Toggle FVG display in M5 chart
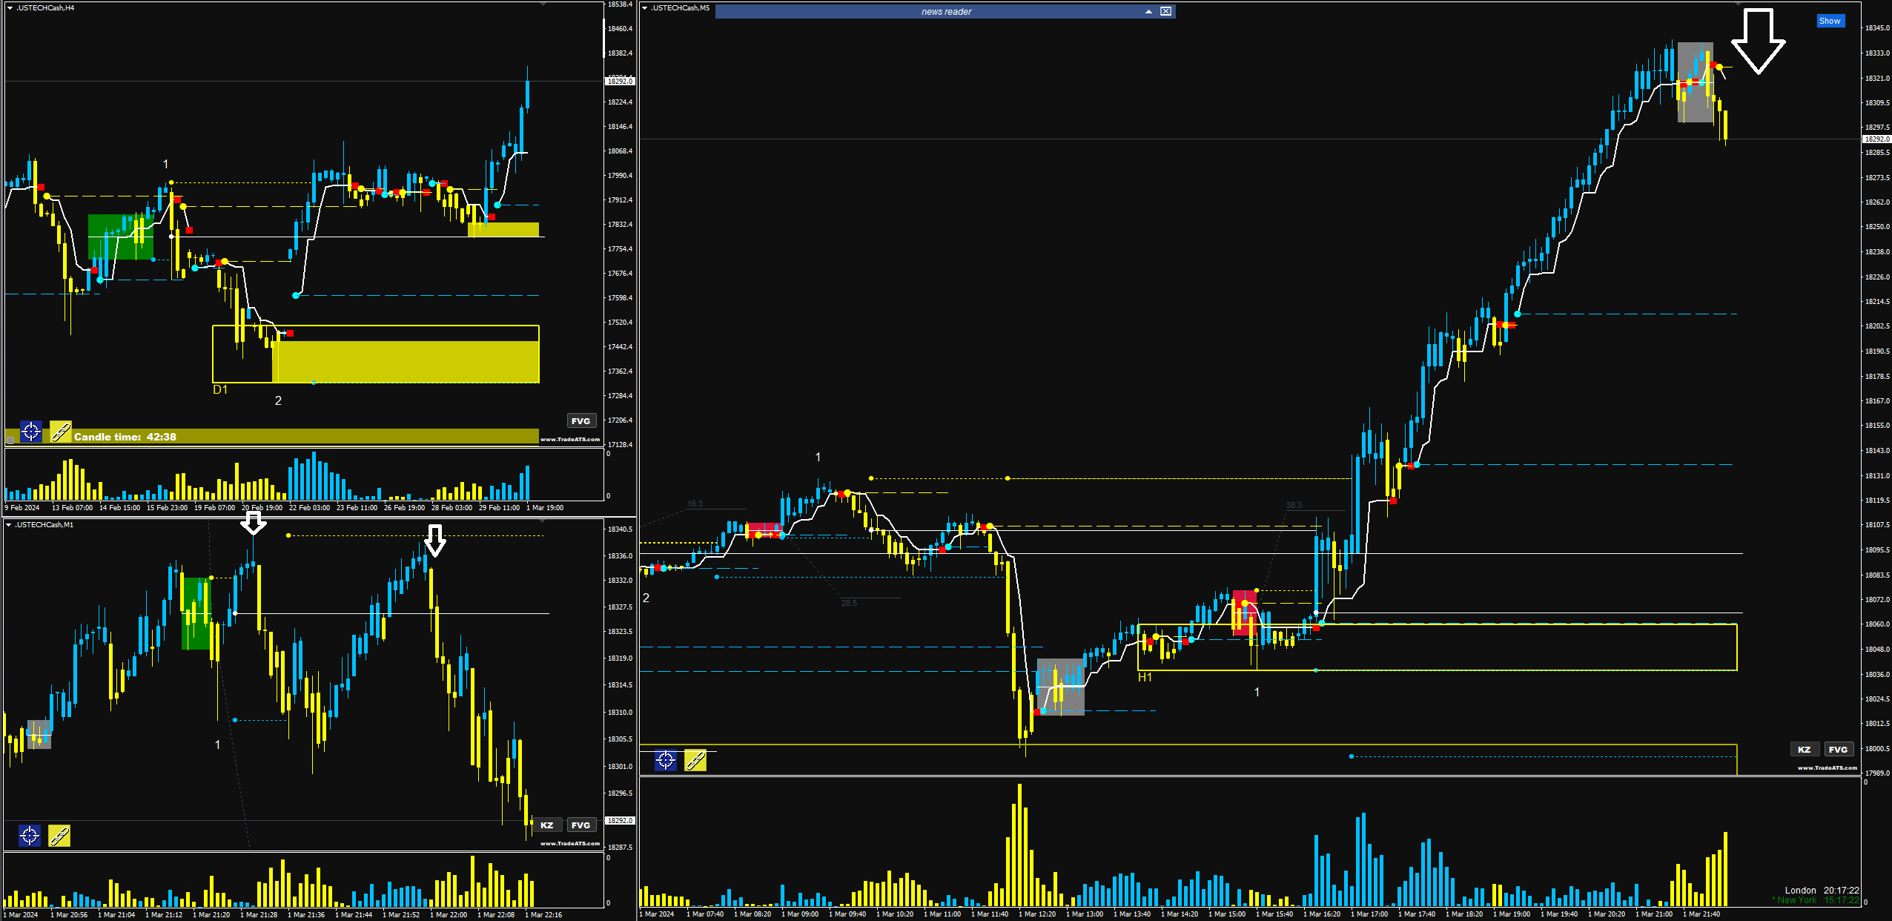The width and height of the screenshot is (1892, 921). pyautogui.click(x=1838, y=749)
